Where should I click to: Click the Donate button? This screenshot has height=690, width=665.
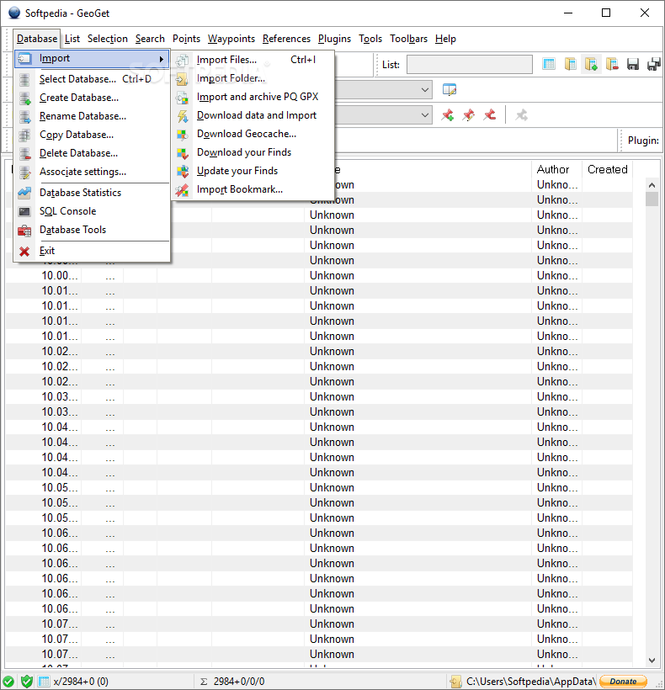pos(623,682)
